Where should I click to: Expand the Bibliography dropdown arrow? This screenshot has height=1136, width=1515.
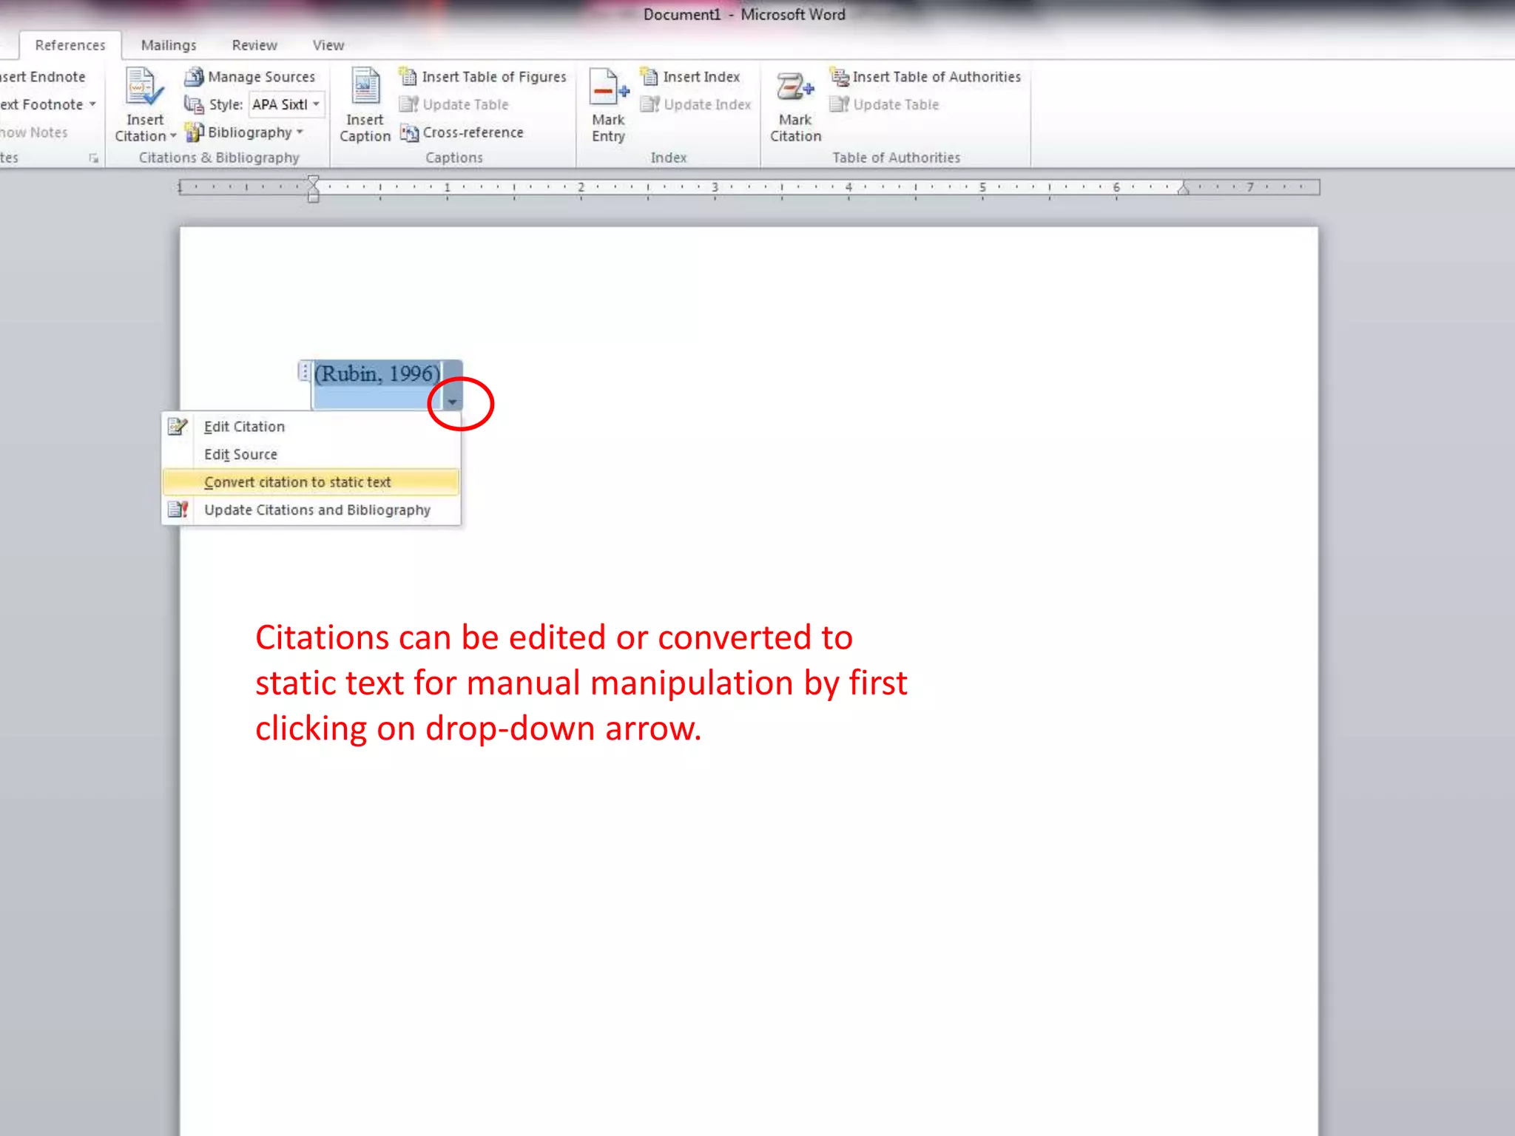click(x=300, y=132)
